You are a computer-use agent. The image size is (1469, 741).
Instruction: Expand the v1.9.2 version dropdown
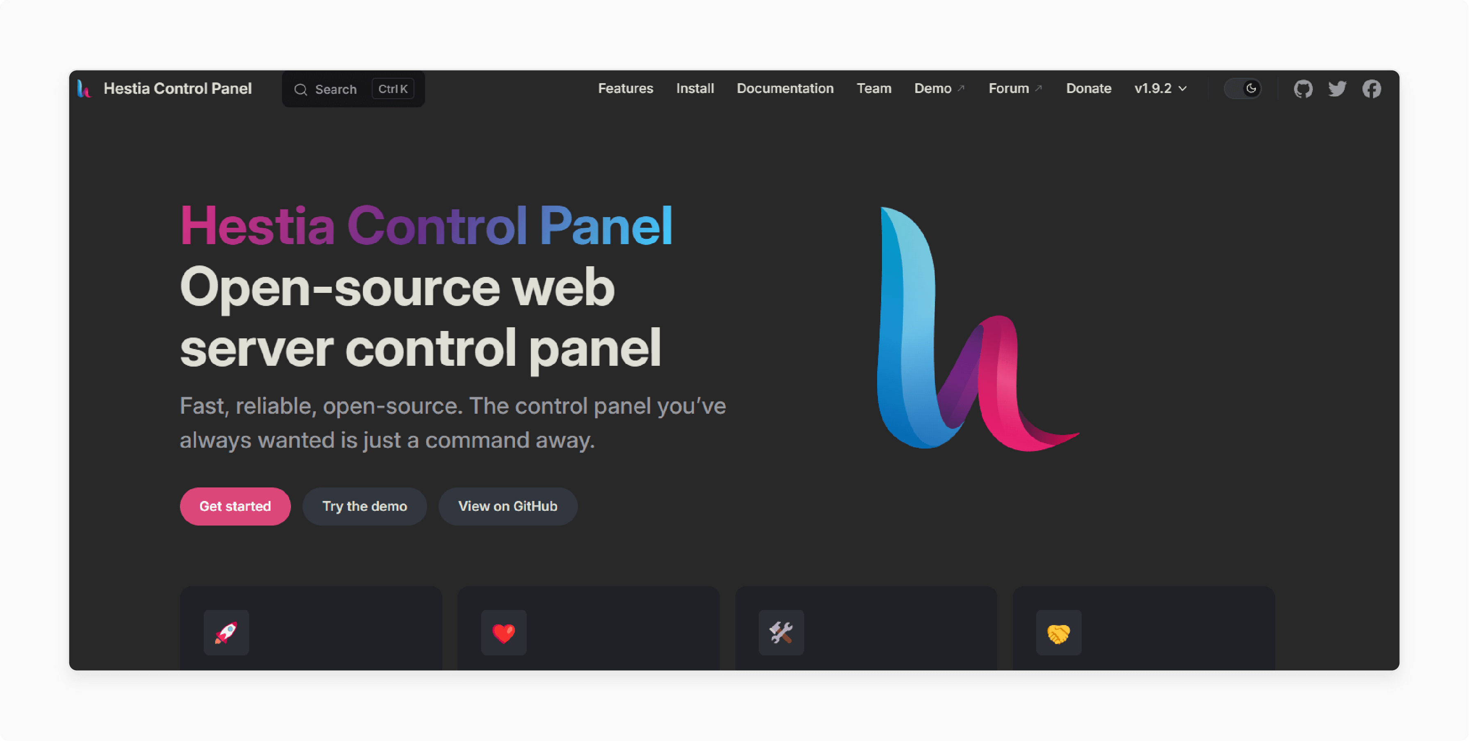1160,89
